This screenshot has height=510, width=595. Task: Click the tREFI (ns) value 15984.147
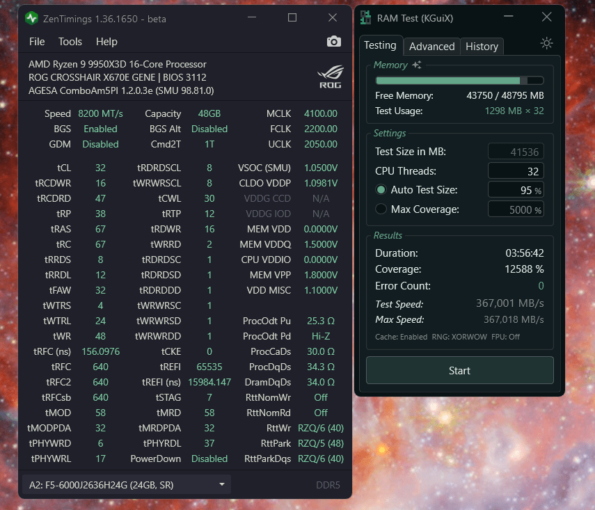[x=209, y=382]
